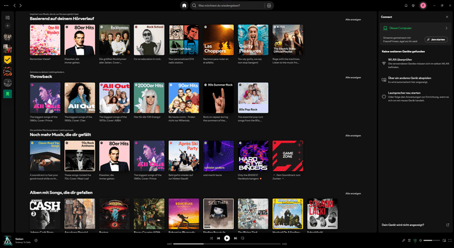Create a new playlist with plus icon
The width and height of the screenshot is (454, 248).
[8, 26]
